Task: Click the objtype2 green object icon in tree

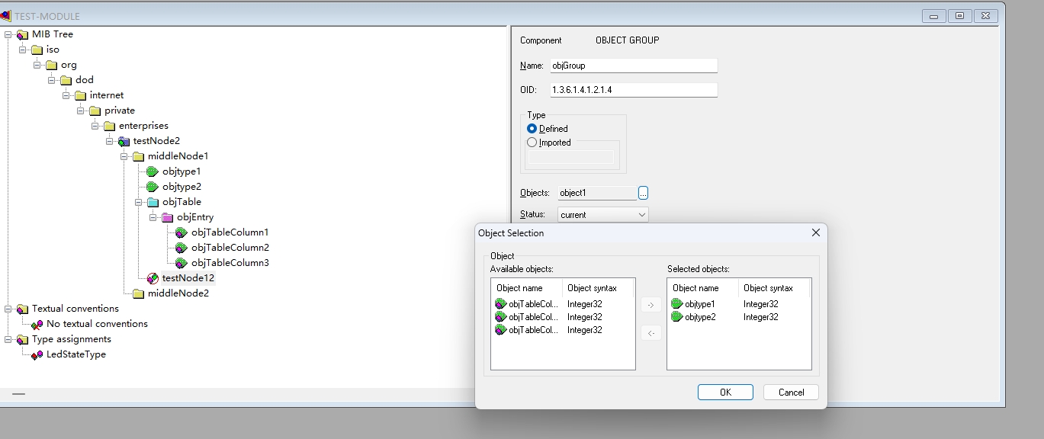Action: [x=153, y=187]
